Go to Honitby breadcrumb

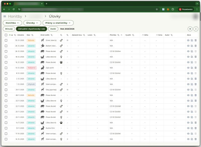tap(15, 16)
